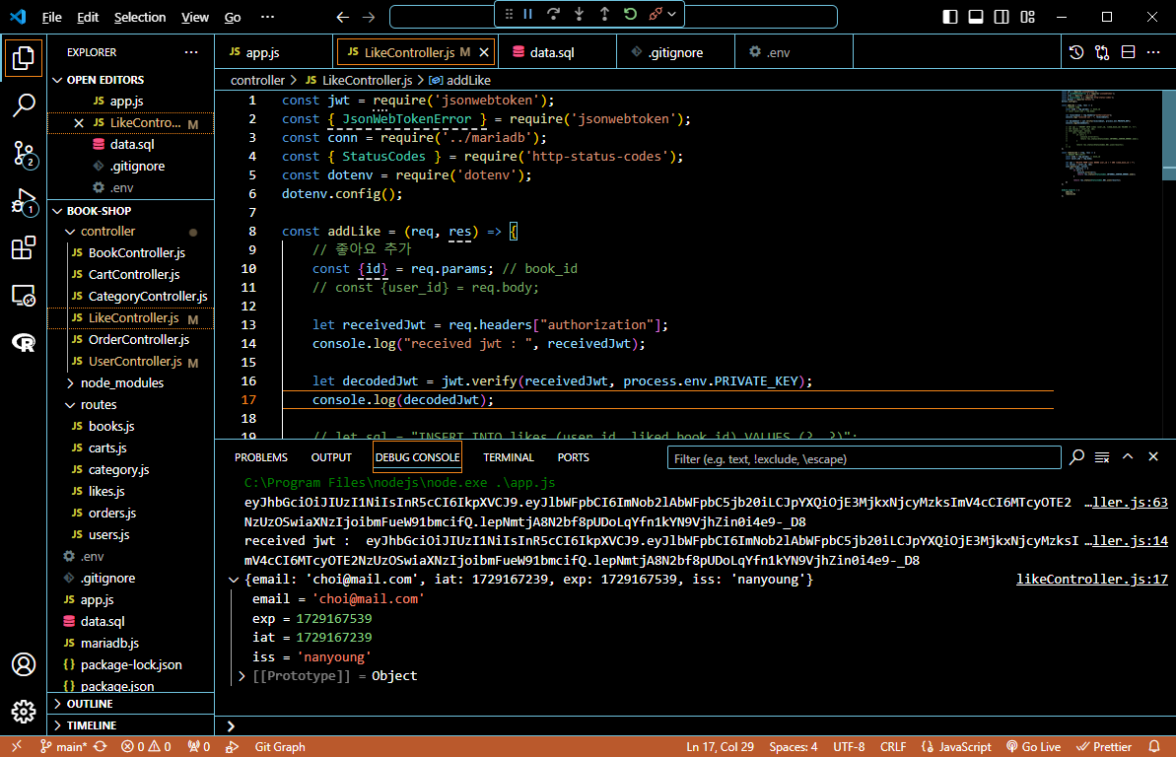Open the View menu
1176x757 pixels.
pyautogui.click(x=195, y=17)
